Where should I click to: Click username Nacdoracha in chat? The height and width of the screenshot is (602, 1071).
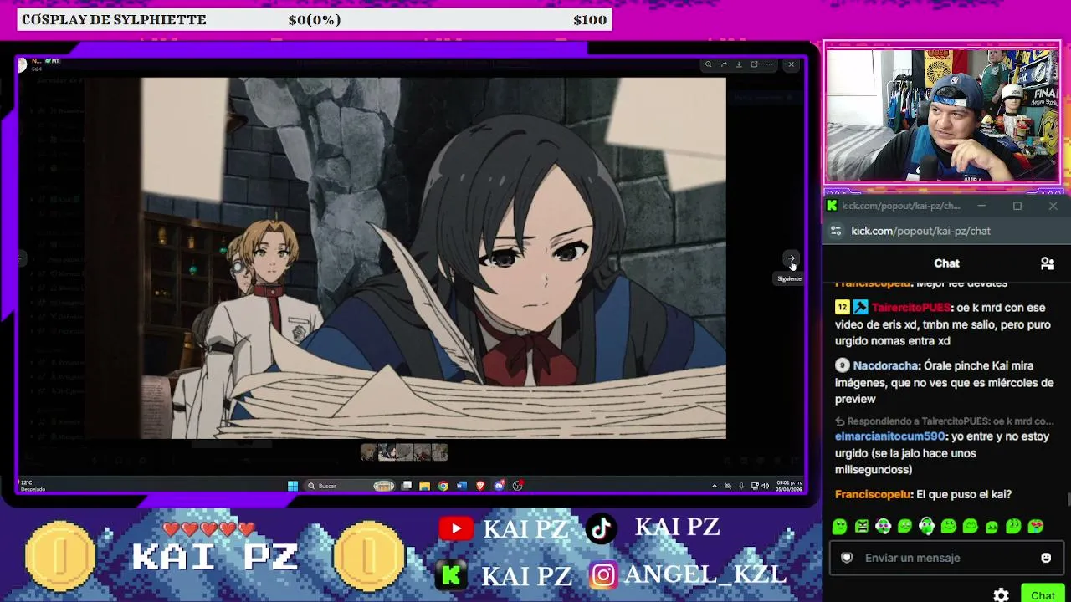click(887, 365)
